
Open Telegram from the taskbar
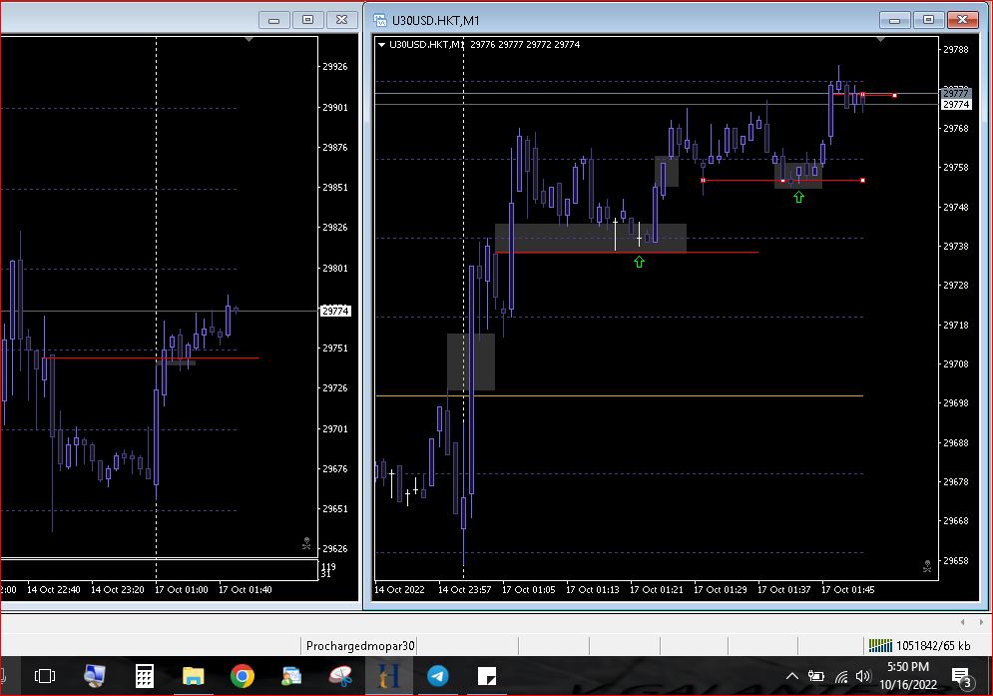pyautogui.click(x=437, y=676)
